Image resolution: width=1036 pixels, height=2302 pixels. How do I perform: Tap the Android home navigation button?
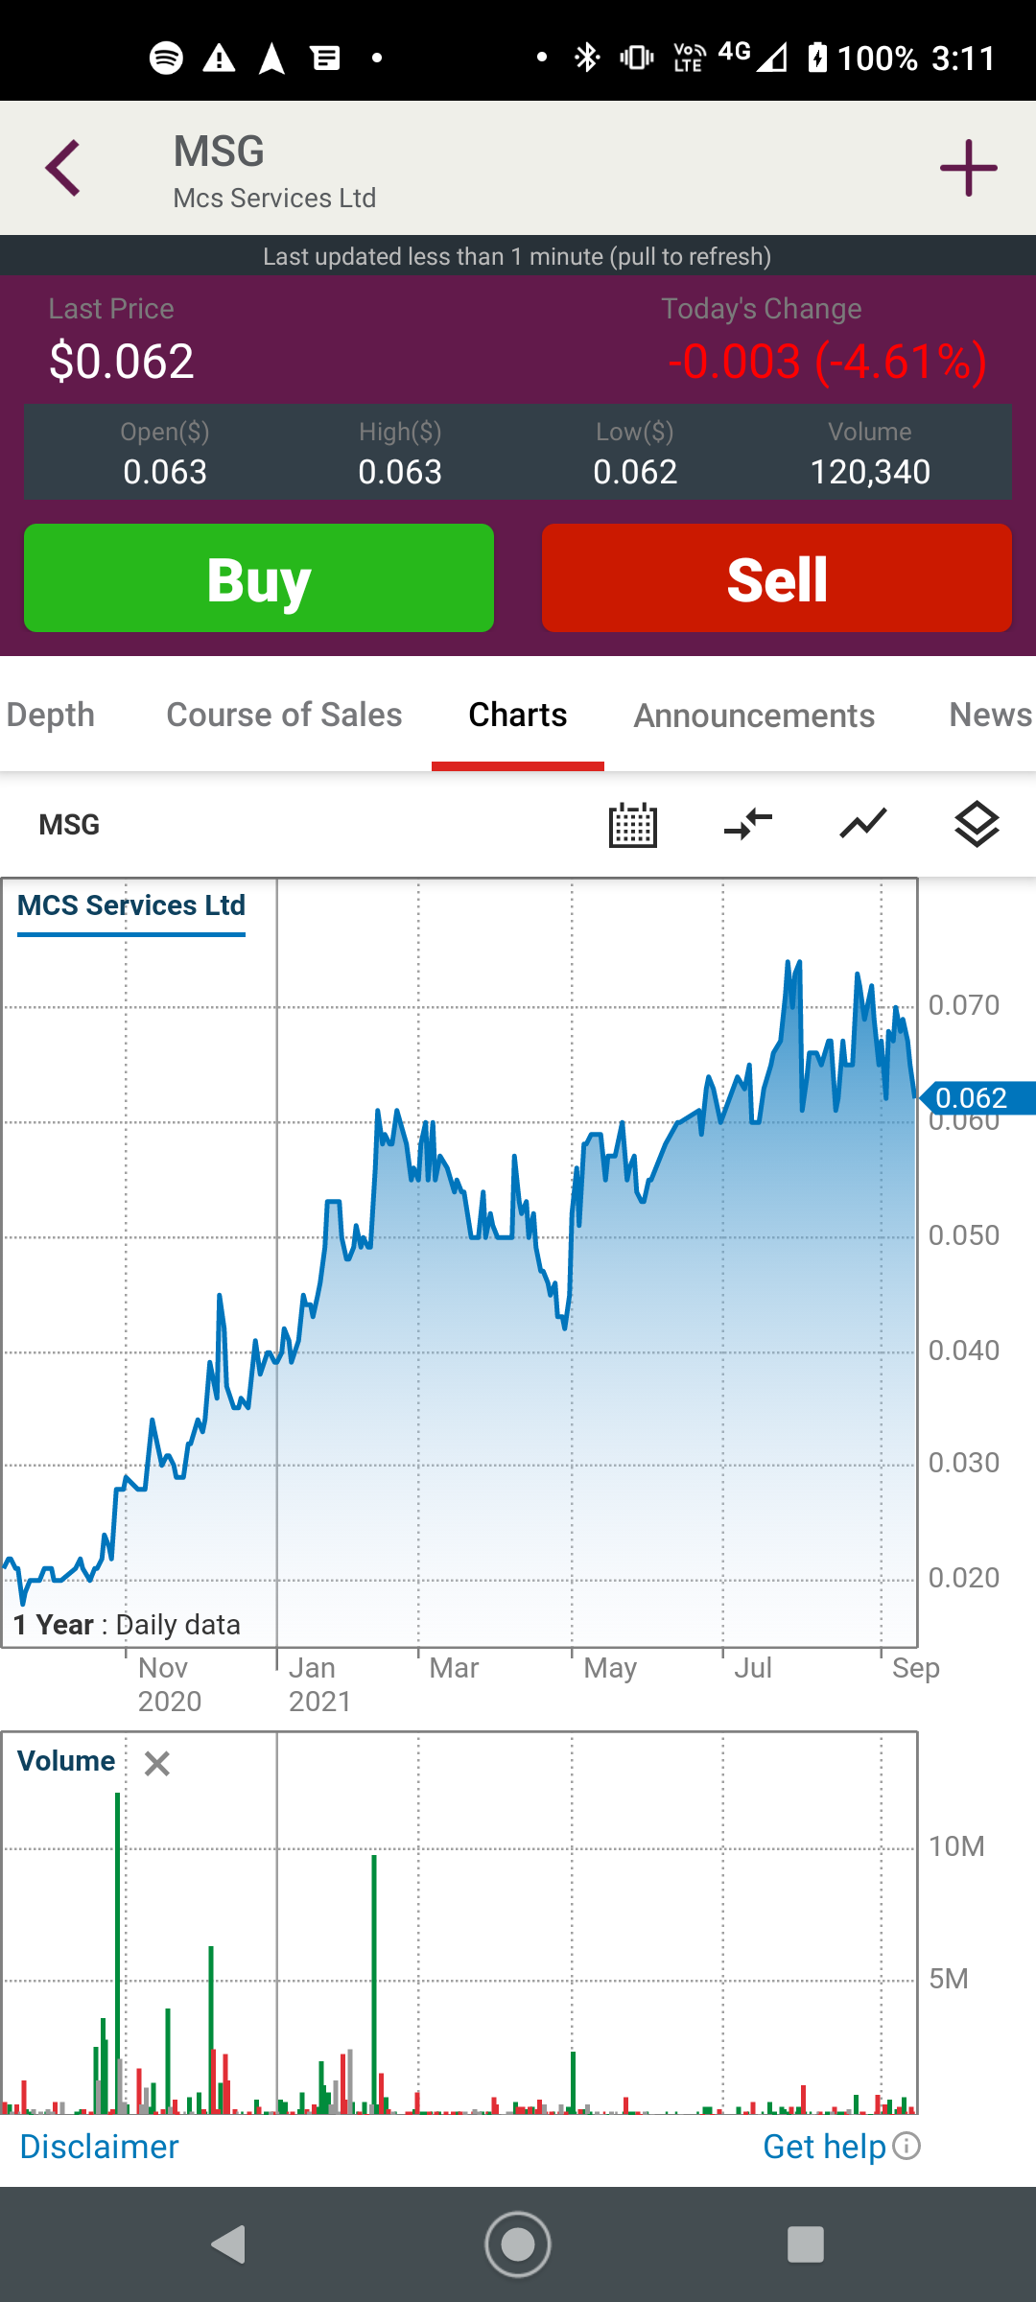tap(518, 2244)
